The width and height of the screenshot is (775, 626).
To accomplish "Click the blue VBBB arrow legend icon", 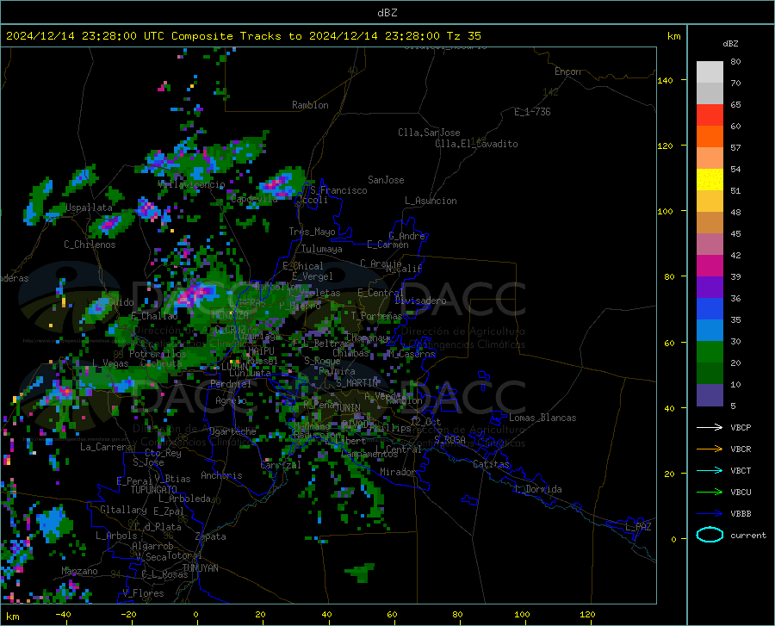I will (x=710, y=513).
